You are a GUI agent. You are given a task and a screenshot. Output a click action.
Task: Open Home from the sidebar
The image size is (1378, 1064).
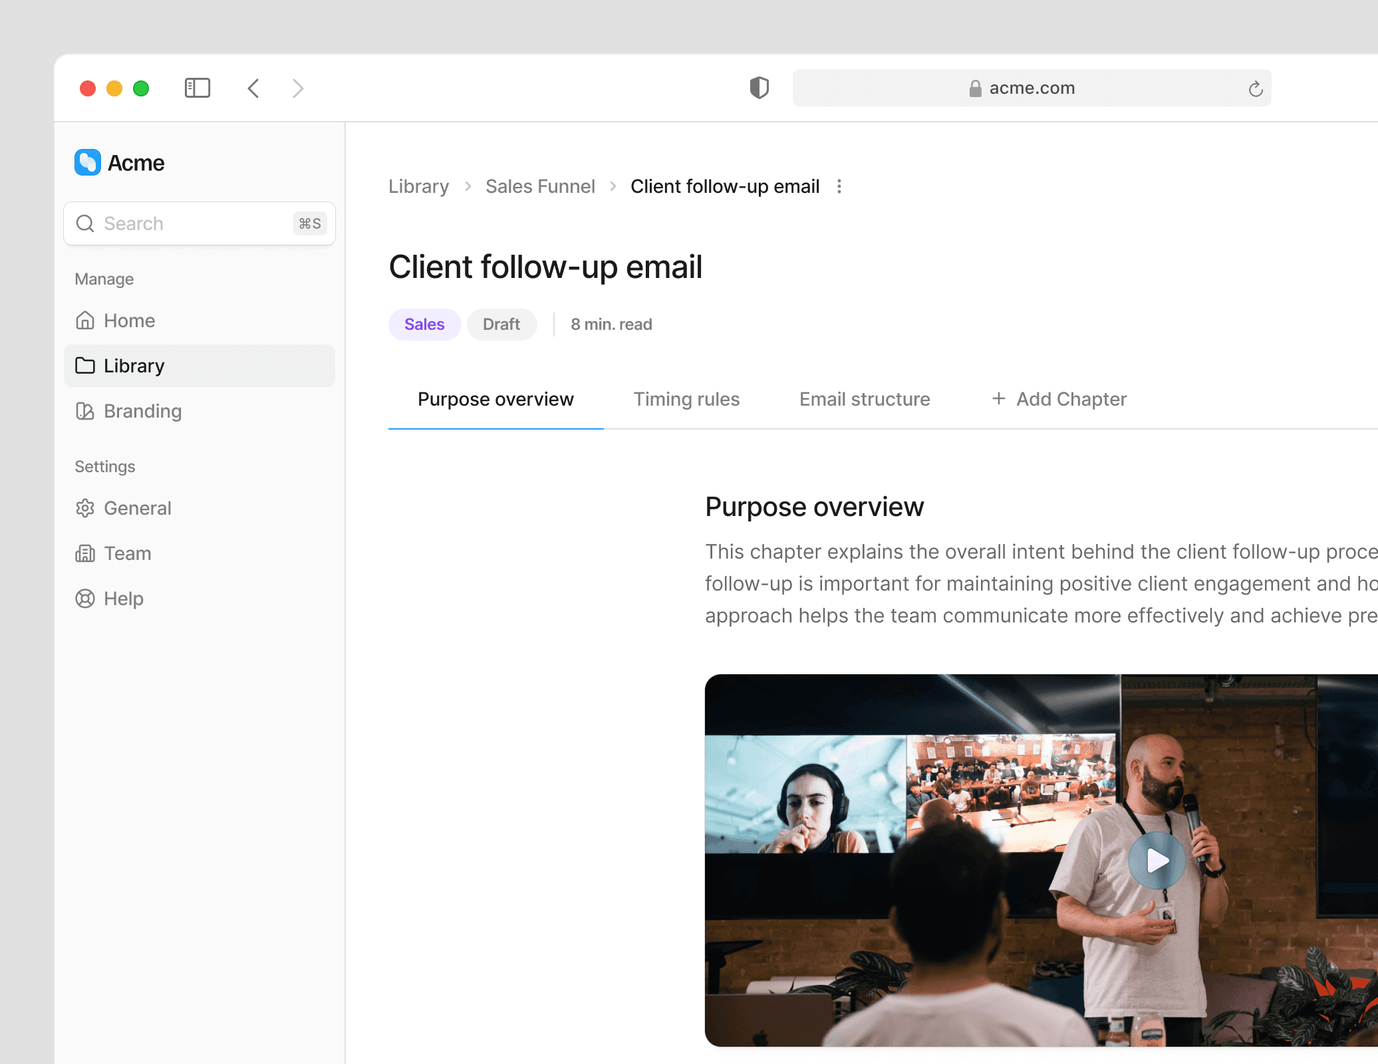point(129,321)
